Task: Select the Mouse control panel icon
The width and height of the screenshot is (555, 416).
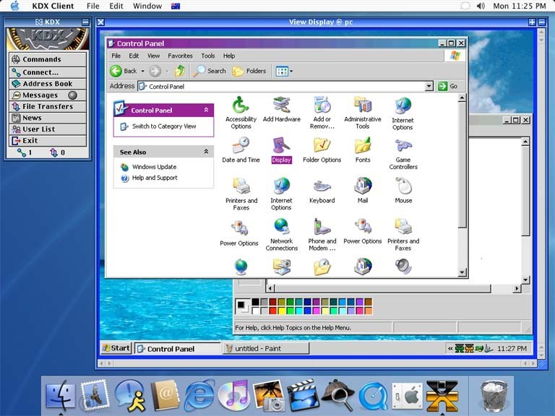Action: [403, 191]
